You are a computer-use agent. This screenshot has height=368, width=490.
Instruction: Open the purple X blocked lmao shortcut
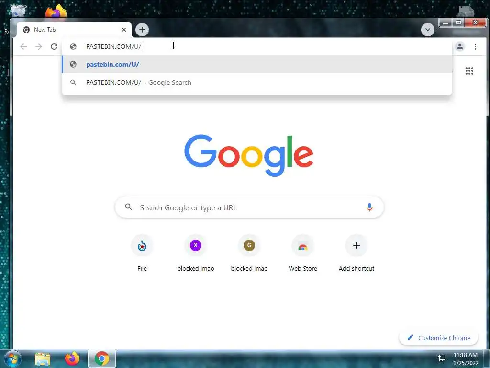(196, 254)
